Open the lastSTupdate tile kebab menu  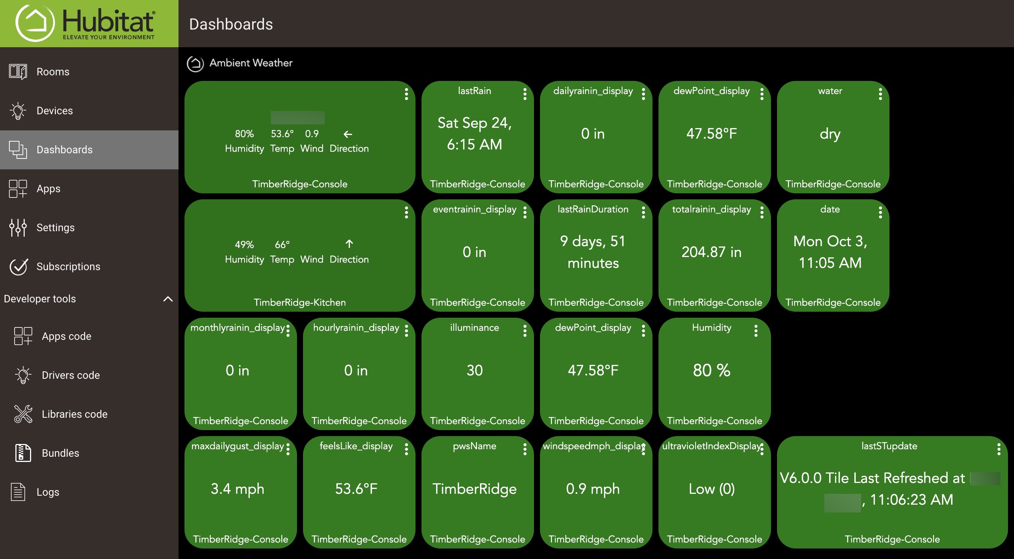pyautogui.click(x=999, y=449)
